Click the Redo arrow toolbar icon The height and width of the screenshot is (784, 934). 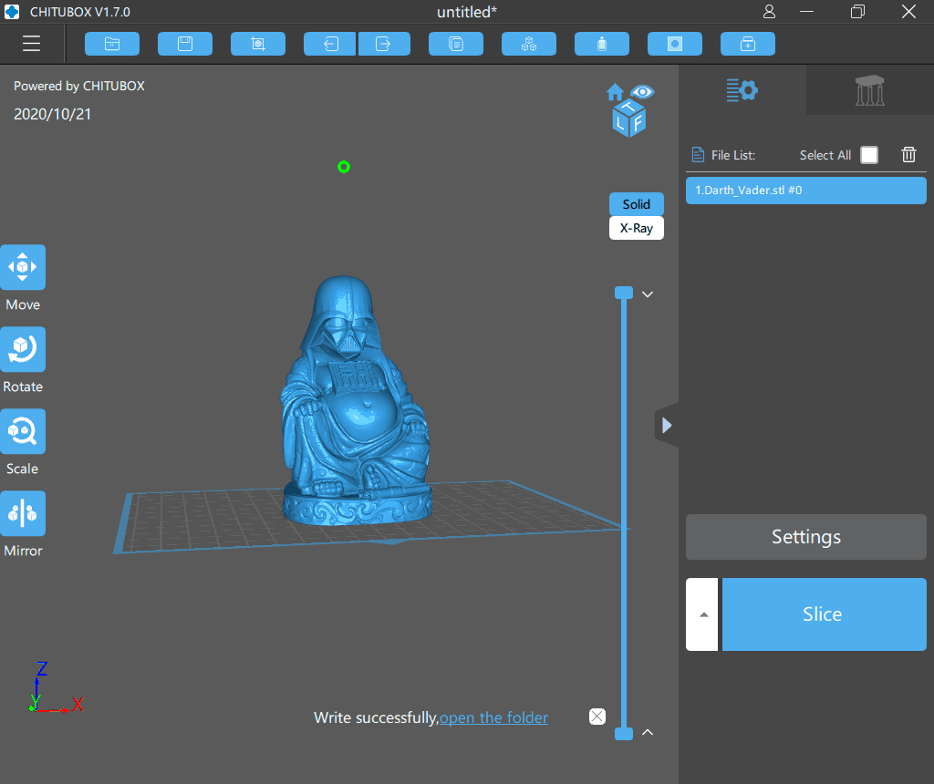click(x=384, y=44)
